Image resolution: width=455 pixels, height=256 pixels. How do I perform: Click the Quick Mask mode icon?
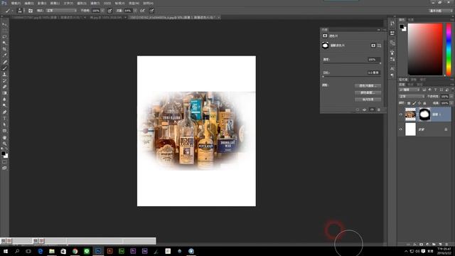pyautogui.click(x=4, y=162)
